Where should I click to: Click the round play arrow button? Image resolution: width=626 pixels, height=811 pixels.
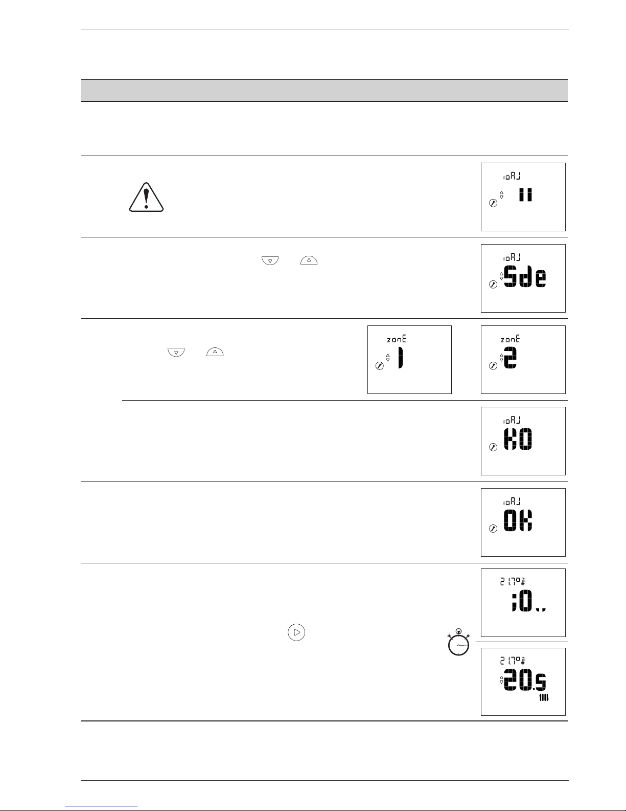point(296,632)
